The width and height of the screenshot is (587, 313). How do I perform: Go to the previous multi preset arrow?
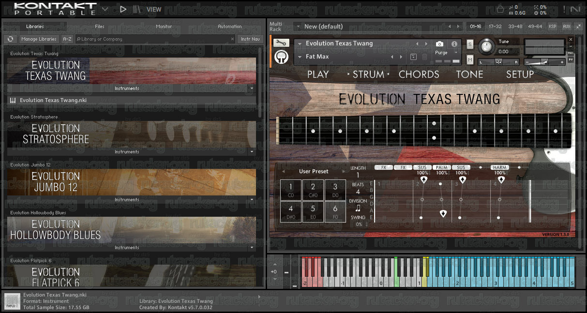[x=450, y=26]
